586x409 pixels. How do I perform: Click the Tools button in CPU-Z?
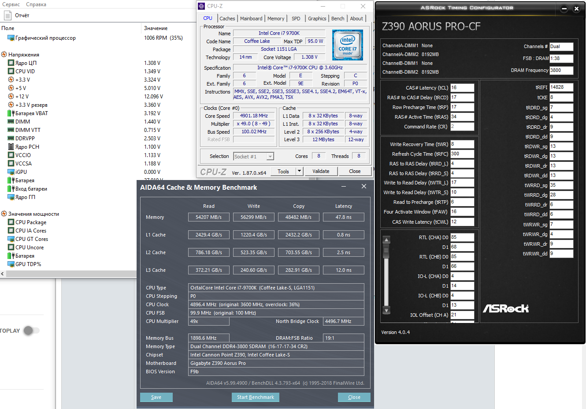coord(283,171)
